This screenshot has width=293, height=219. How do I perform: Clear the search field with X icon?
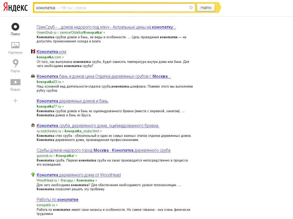coord(191,7)
